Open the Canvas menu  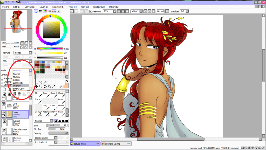[x=30, y=7]
